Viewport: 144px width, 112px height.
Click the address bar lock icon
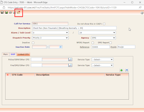click(x=4, y=7)
